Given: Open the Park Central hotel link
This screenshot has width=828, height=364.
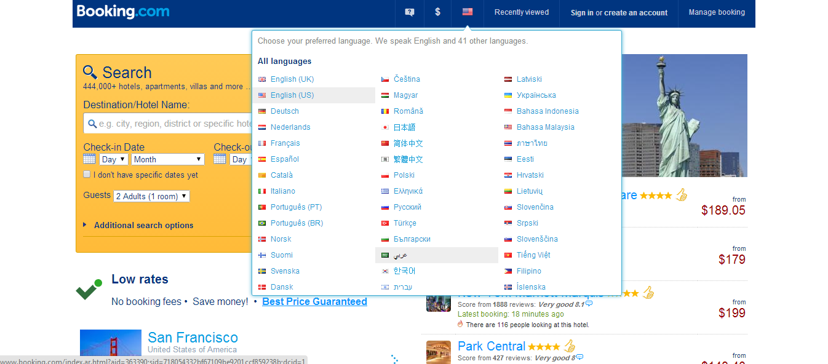Looking at the screenshot, I should coord(492,346).
